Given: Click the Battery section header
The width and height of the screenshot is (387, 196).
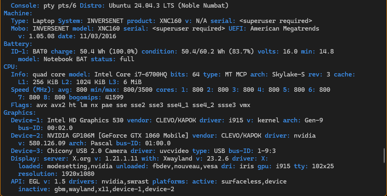Looking at the screenshot, I should click(x=17, y=44).
